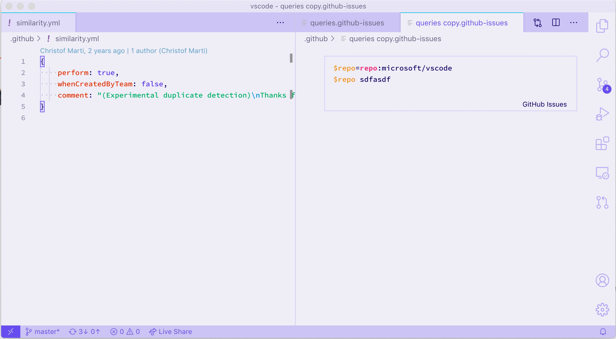Open the GitHub Pull Requests view icon
The image size is (616, 339).
click(x=602, y=202)
